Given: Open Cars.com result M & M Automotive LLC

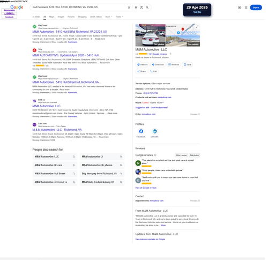Looking at the screenshot, I should click(57, 130).
